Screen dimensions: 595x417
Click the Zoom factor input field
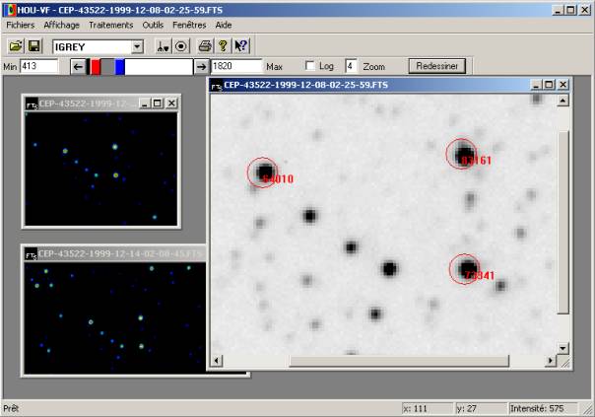point(352,66)
